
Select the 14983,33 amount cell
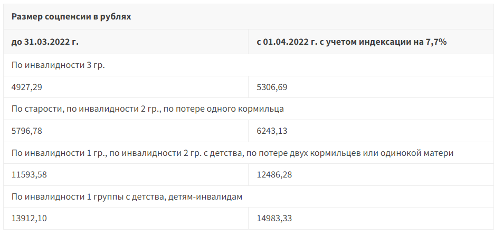point(274,218)
